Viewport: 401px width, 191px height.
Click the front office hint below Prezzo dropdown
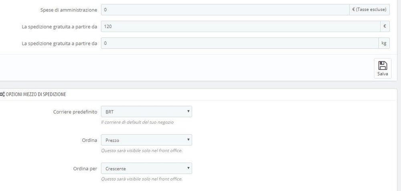[142, 151]
